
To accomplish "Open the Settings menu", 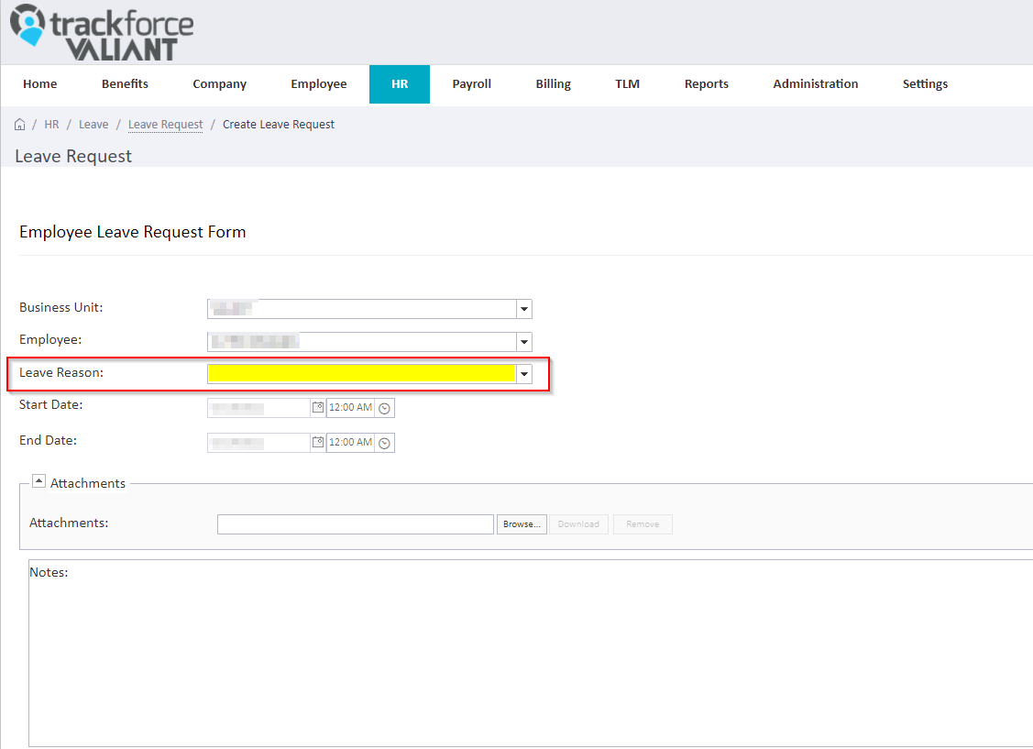I will coord(925,84).
